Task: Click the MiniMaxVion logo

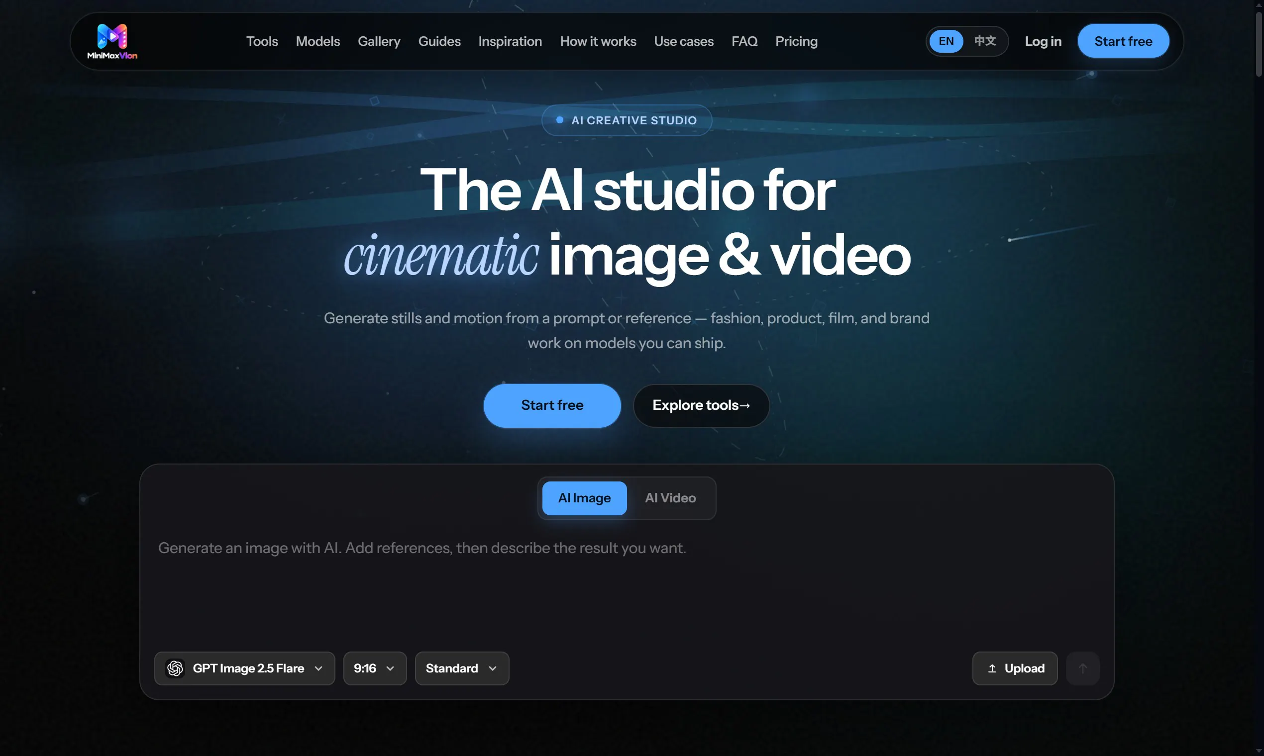Action: [112, 41]
